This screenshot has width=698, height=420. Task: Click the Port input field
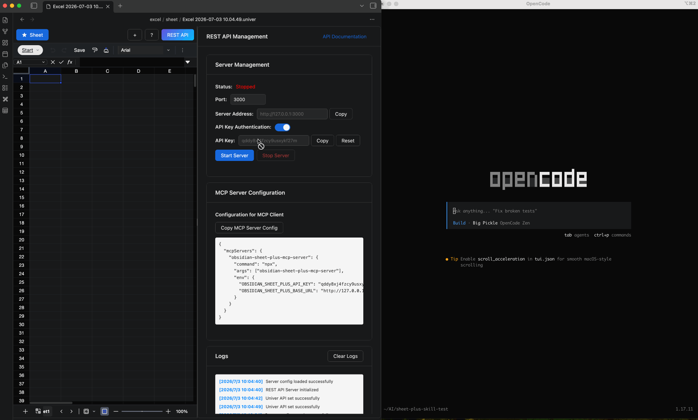[x=248, y=100]
